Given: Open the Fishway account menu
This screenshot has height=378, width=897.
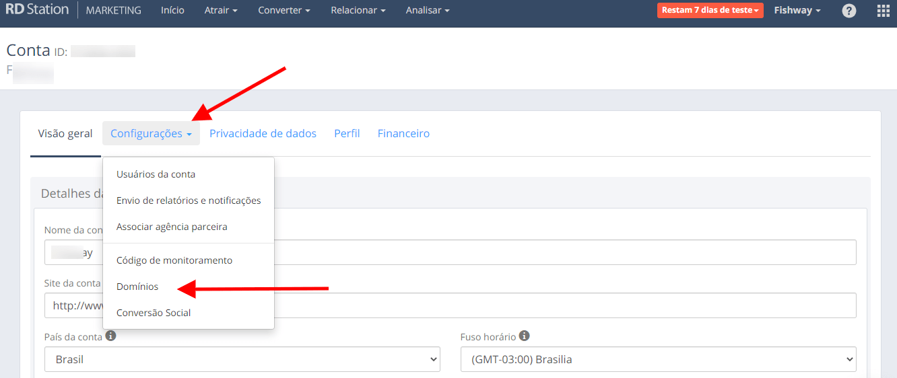Looking at the screenshot, I should 797,11.
